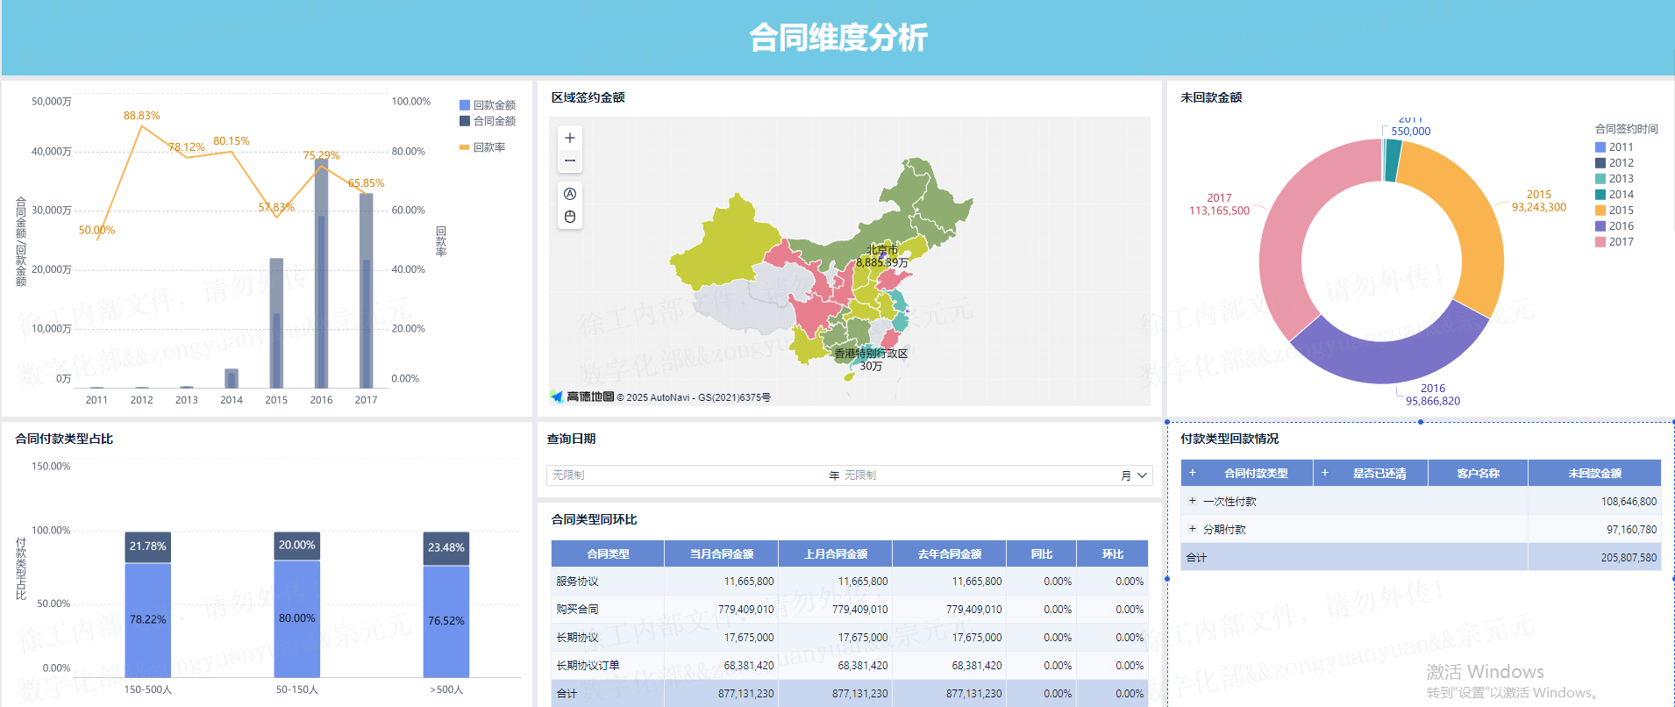Click the circled A map control icon
This screenshot has height=707, width=1675.
570,194
